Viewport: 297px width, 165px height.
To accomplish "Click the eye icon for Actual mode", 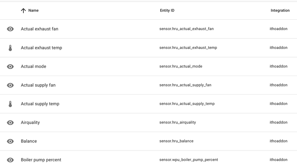I will (10, 67).
